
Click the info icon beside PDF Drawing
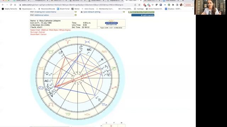click(76, 12)
